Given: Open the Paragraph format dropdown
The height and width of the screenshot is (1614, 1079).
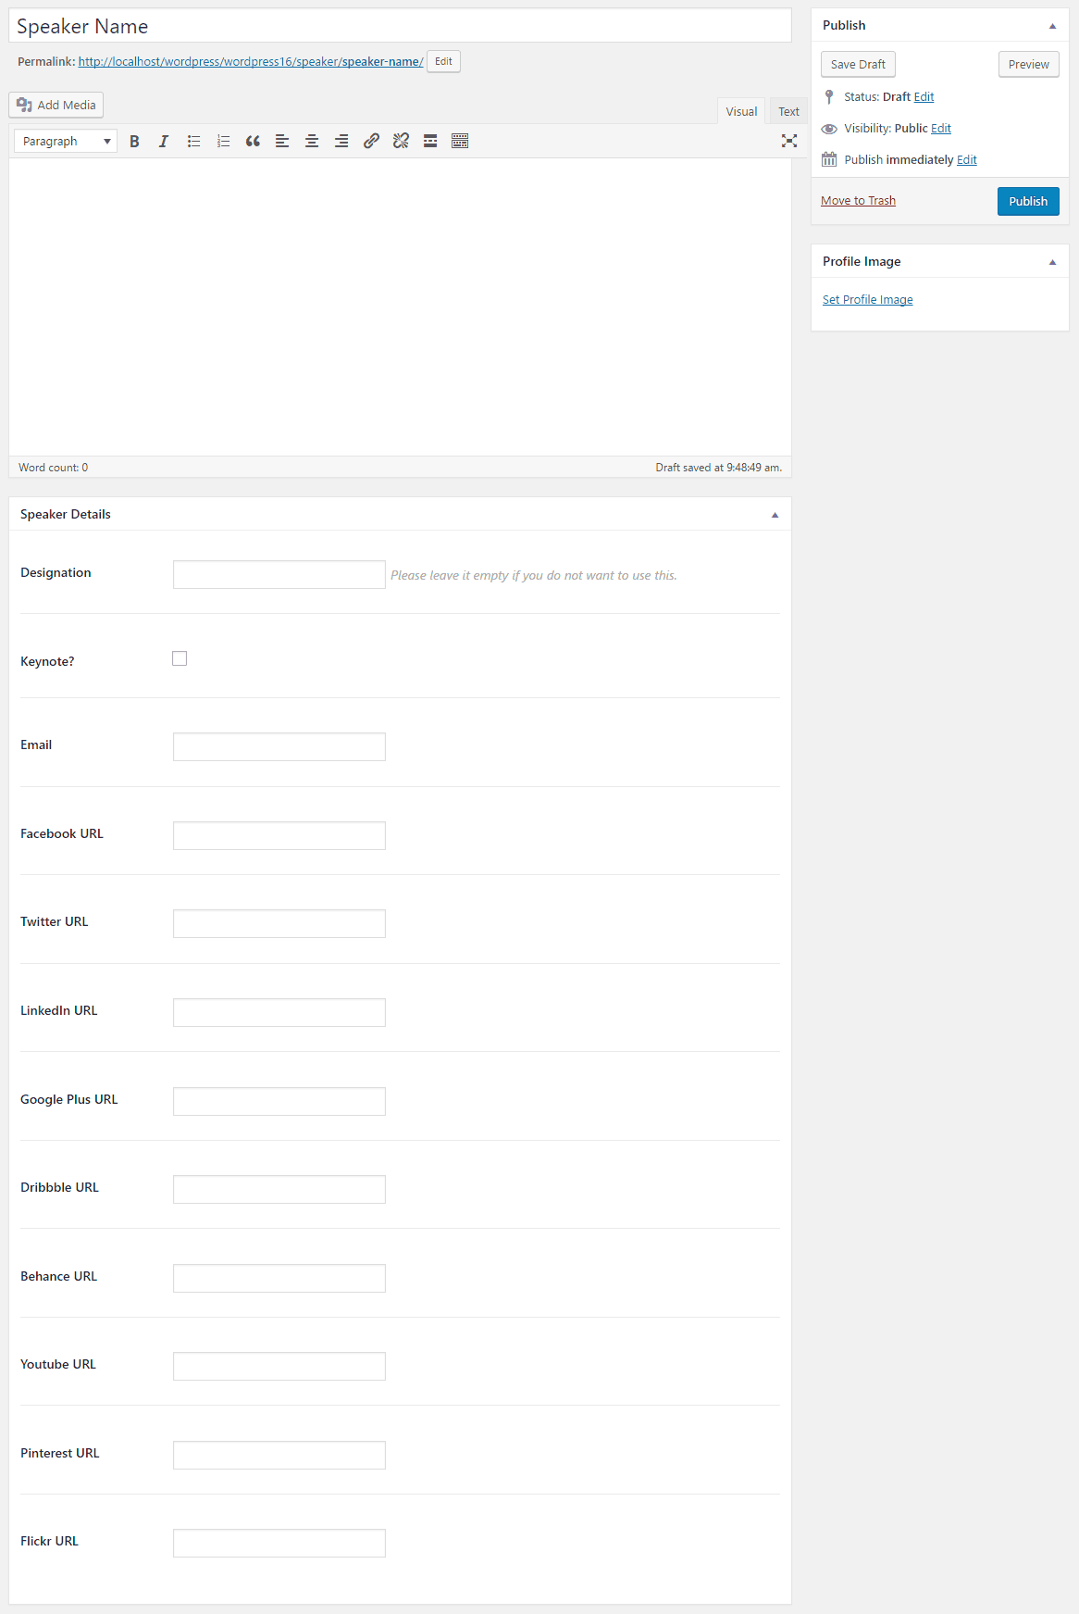Looking at the screenshot, I should click(x=66, y=142).
